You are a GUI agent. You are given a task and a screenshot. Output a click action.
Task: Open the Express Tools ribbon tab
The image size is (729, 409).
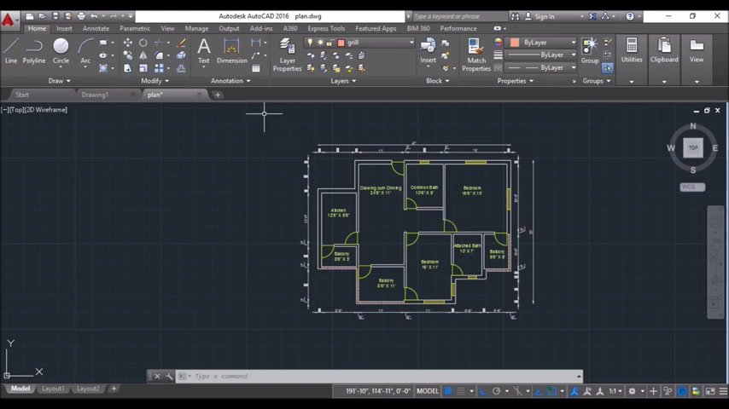coord(326,28)
